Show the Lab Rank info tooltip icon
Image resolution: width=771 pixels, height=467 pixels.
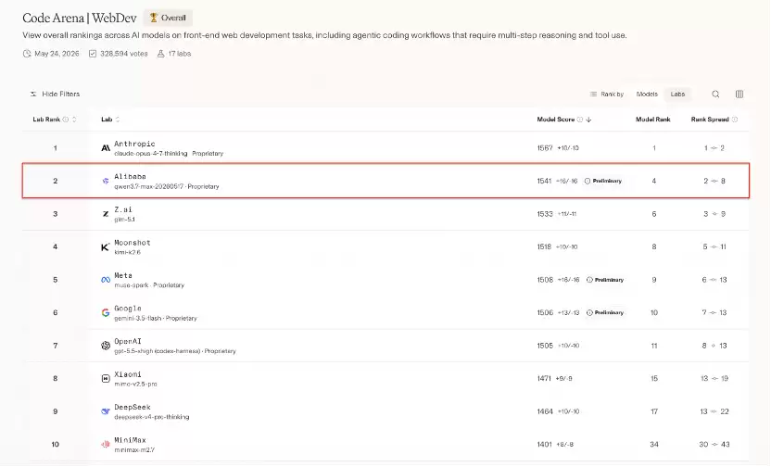coord(66,120)
